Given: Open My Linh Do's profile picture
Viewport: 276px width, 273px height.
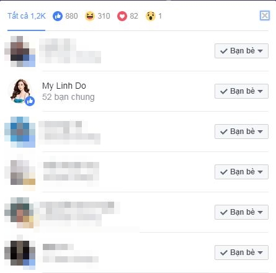Looking at the screenshot, I should 20,91.
